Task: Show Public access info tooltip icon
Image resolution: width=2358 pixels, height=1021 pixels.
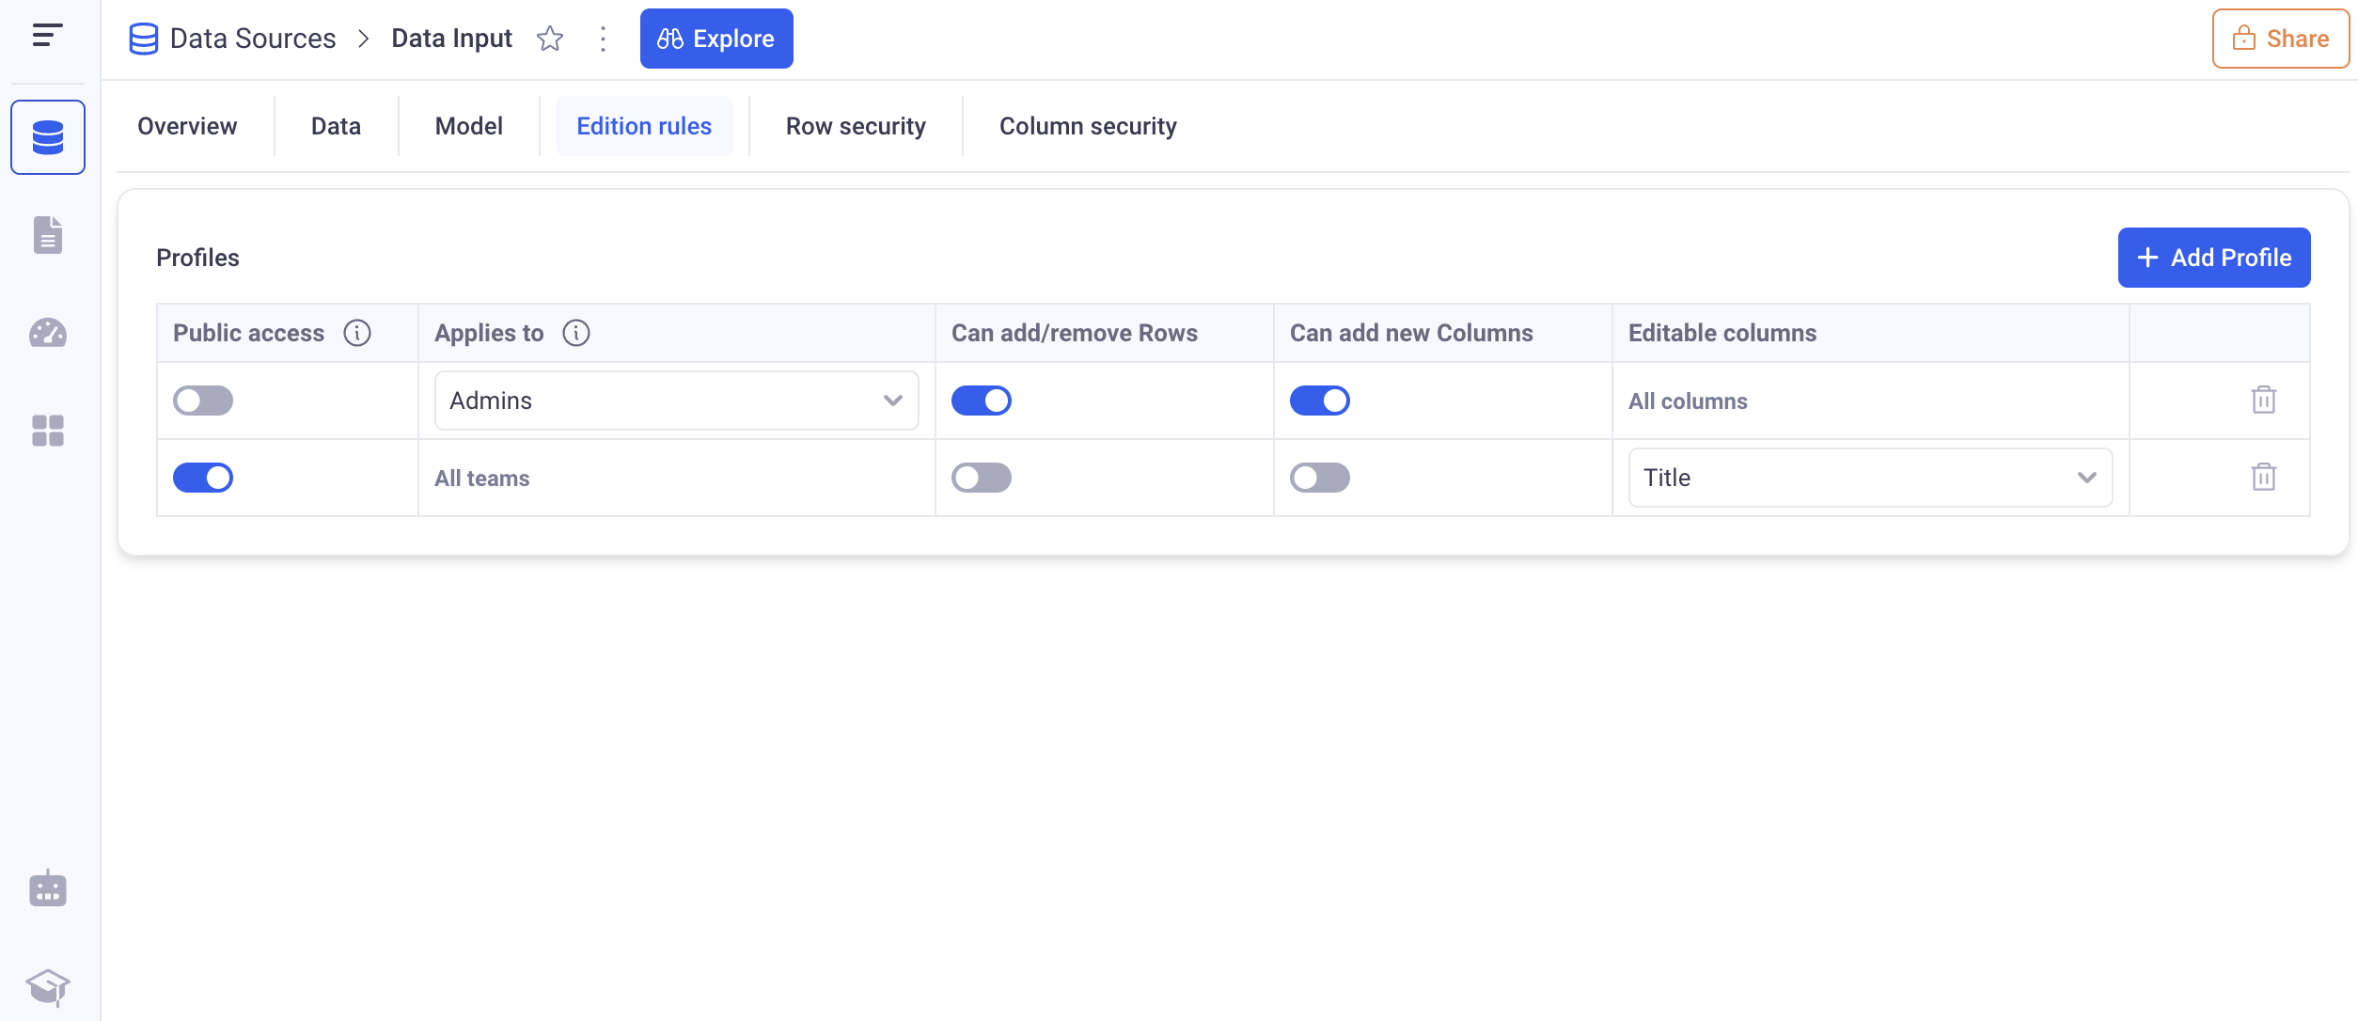Action: point(357,333)
